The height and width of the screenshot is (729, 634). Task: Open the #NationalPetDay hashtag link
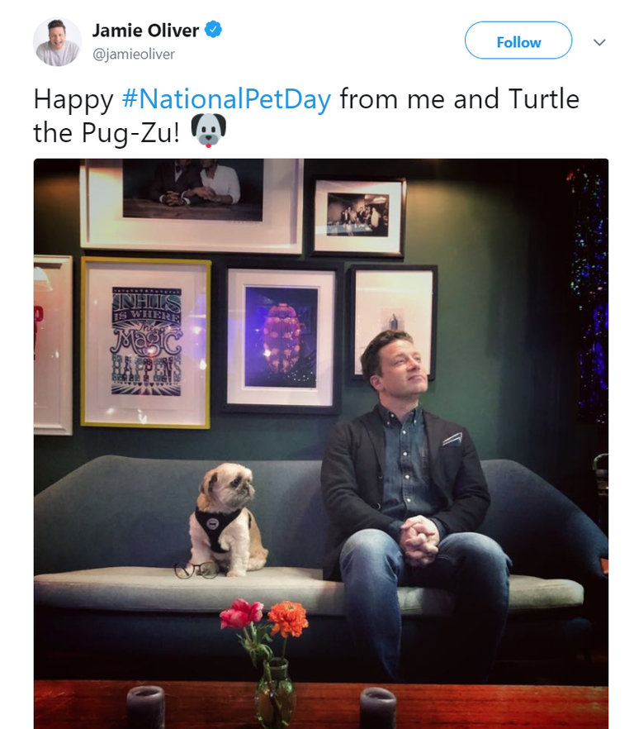tap(226, 100)
